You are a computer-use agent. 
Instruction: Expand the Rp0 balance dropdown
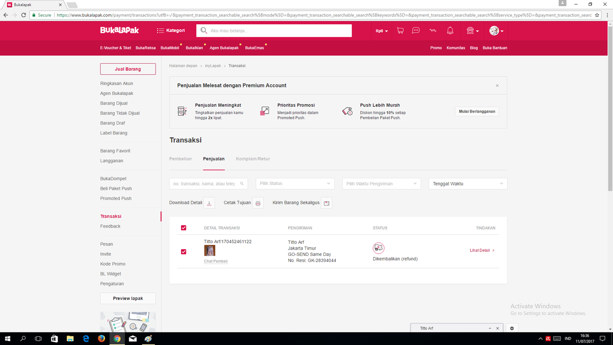382,31
